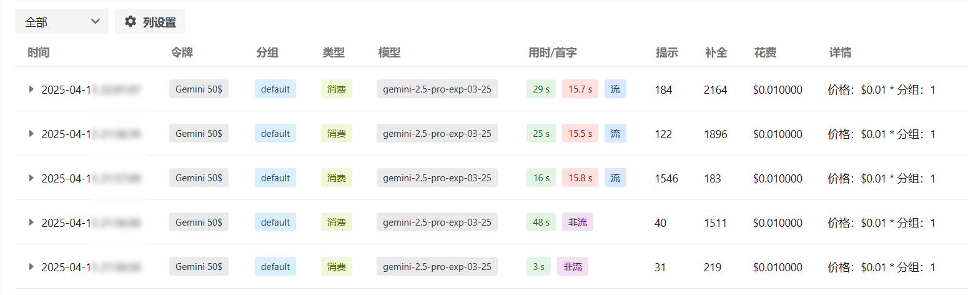The image size is (968, 295).
Task: Open 列设置 column settings
Action: pos(150,22)
